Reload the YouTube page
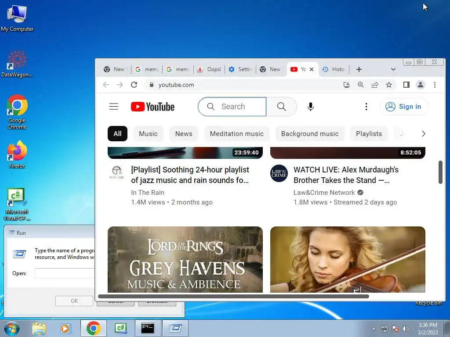 click(x=134, y=85)
